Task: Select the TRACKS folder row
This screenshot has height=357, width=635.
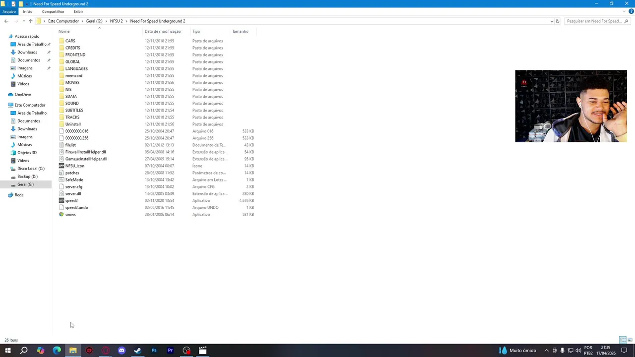Action: pos(157,118)
